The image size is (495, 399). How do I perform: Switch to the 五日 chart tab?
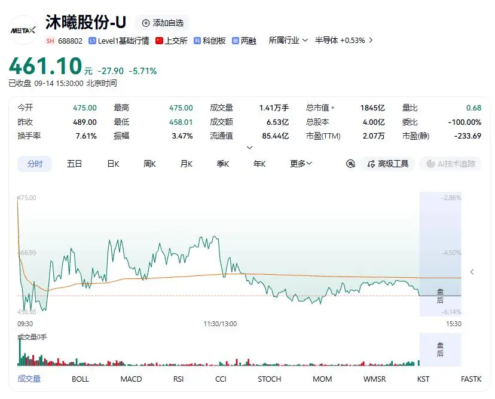point(74,164)
